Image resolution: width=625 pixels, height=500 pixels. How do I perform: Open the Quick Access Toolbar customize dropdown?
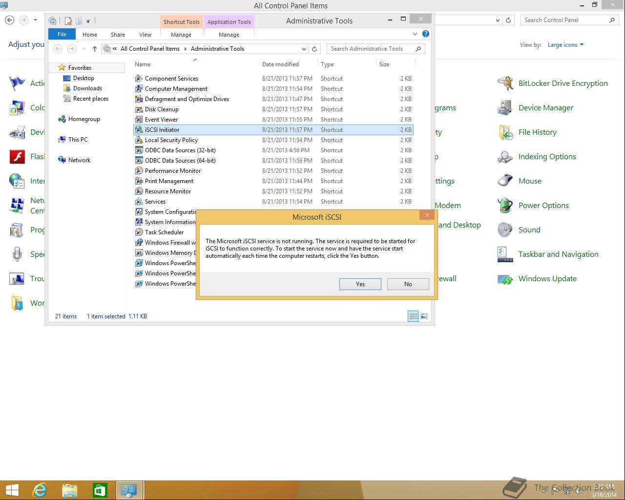(x=88, y=21)
